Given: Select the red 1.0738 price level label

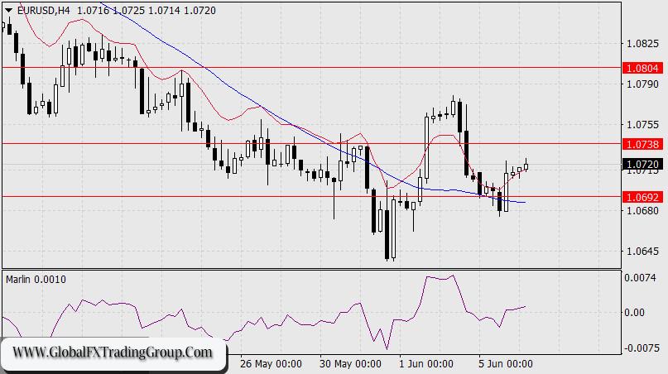Looking at the screenshot, I should (x=642, y=145).
